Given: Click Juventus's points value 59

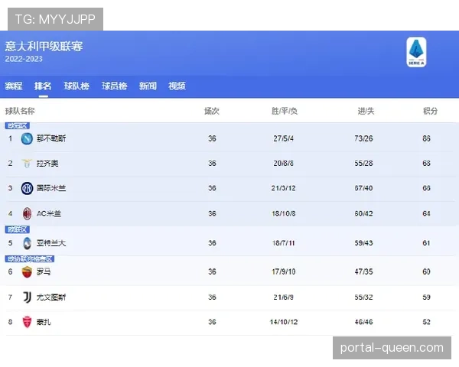Looking at the screenshot, I should click(427, 297).
